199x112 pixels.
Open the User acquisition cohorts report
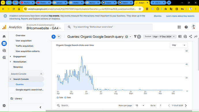27,51
